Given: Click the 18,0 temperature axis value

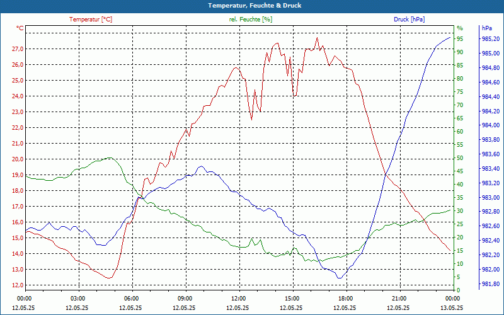Looking at the screenshot, I should [18, 191].
